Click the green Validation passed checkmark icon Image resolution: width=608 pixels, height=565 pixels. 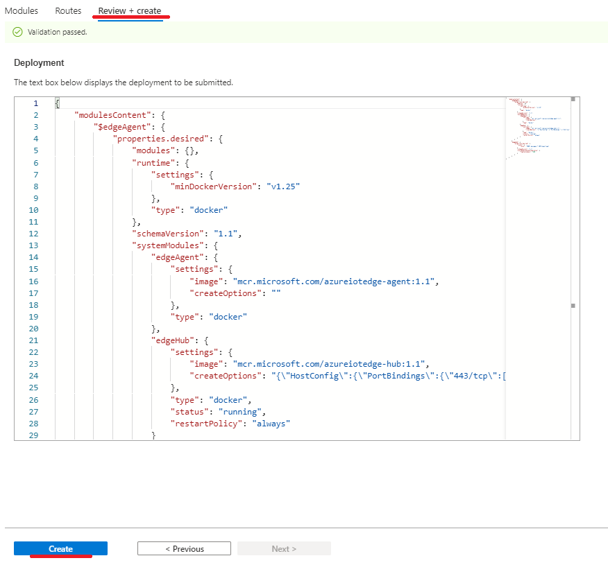17,32
